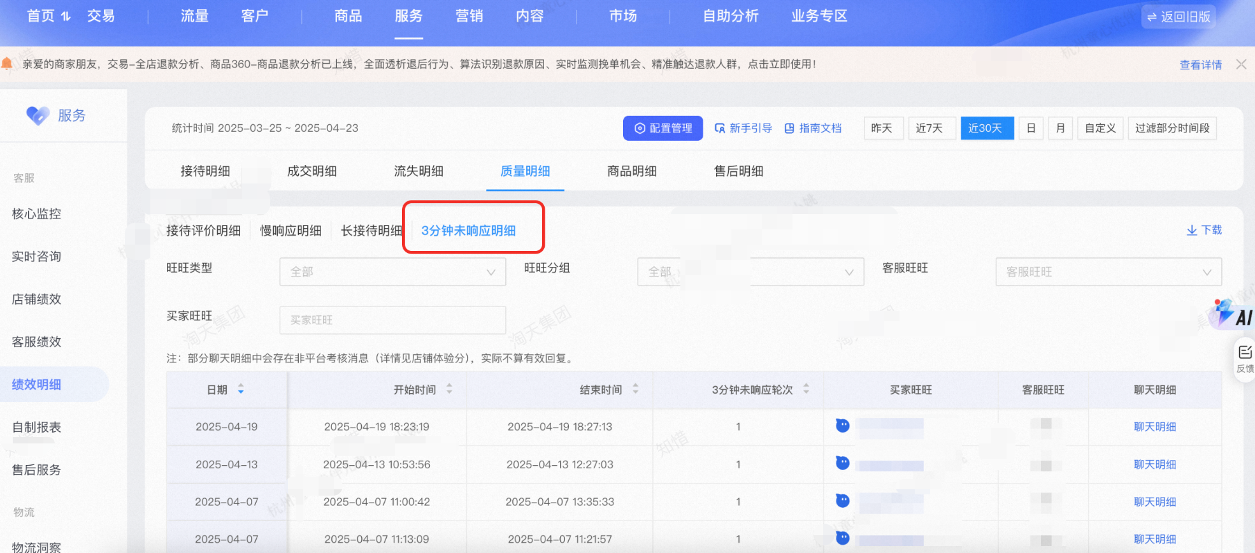Open the 业务专区 top menu
Screen dimensions: 1255x553
[x=819, y=16]
